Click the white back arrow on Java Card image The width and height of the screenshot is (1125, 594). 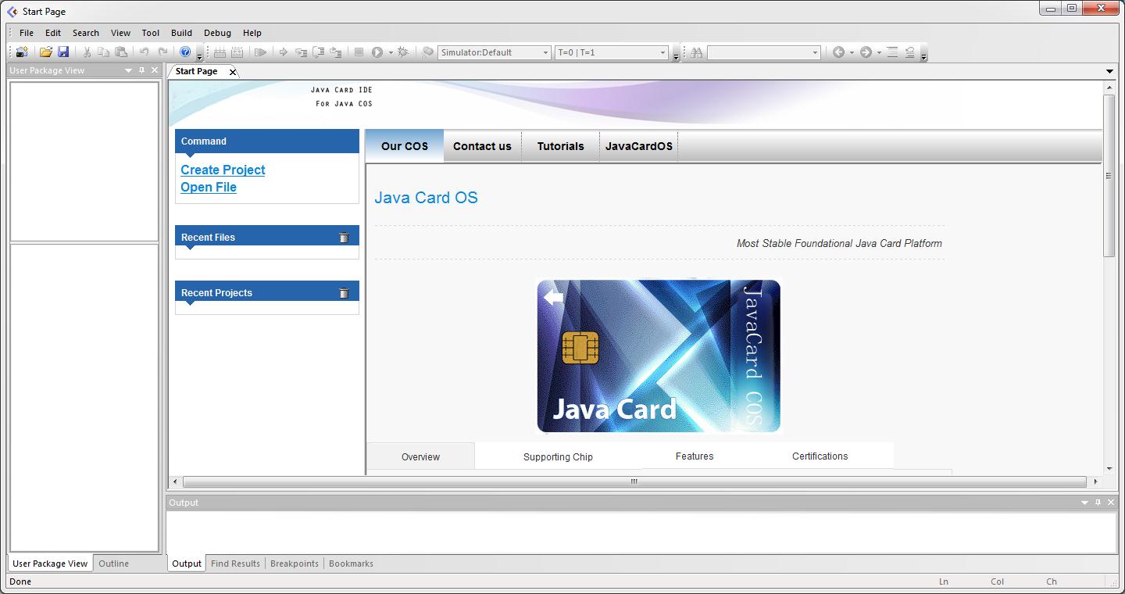click(553, 298)
